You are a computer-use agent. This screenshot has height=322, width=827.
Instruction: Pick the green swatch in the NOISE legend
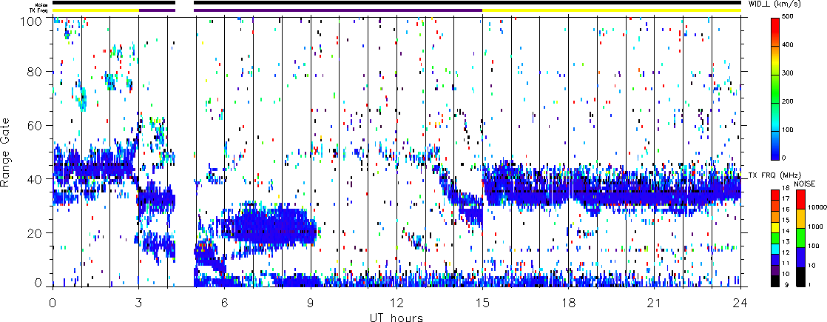[x=799, y=238]
